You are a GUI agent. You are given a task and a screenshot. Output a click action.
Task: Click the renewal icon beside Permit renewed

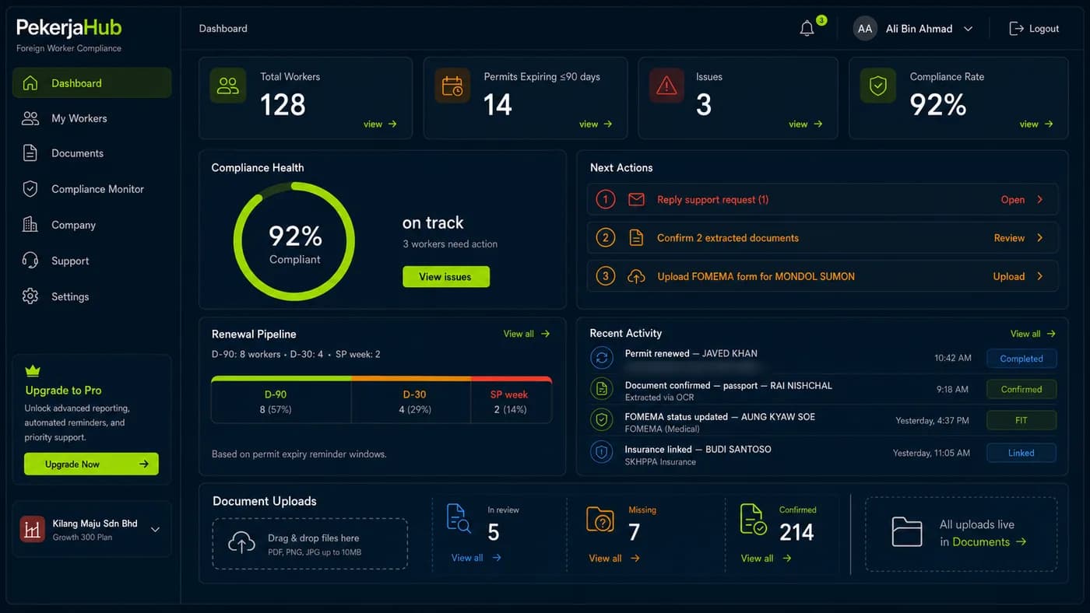click(x=601, y=358)
